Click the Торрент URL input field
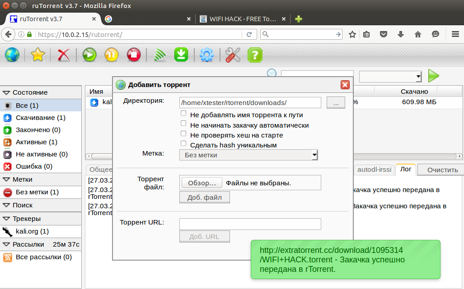The image size is (464, 289). pos(250,224)
